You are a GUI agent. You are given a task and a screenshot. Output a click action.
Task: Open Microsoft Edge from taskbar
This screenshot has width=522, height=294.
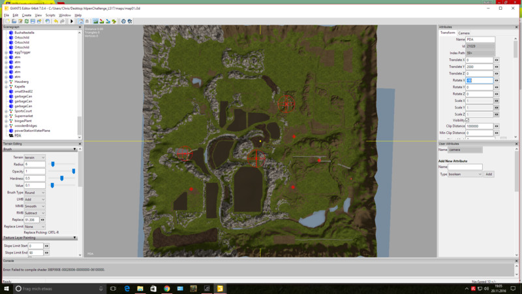[x=127, y=289]
